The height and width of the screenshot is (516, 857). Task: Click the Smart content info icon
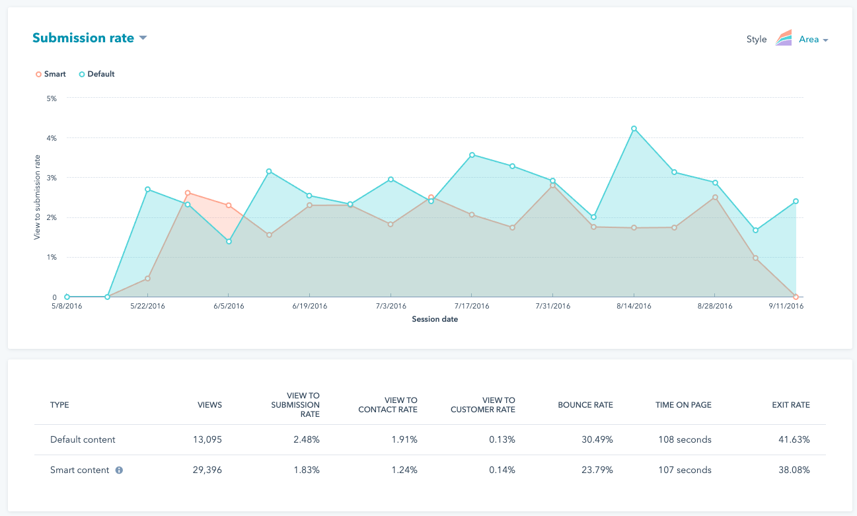[x=119, y=470]
